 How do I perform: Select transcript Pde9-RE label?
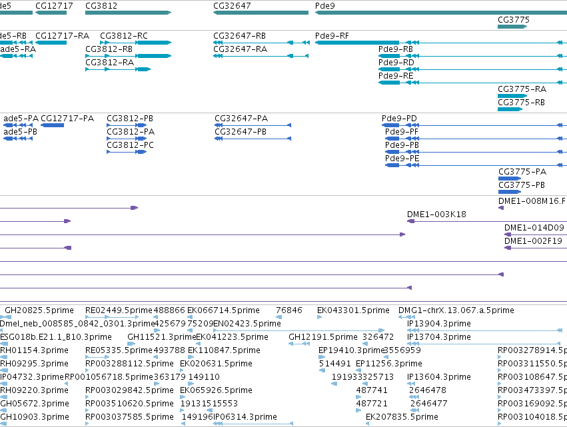pos(396,76)
